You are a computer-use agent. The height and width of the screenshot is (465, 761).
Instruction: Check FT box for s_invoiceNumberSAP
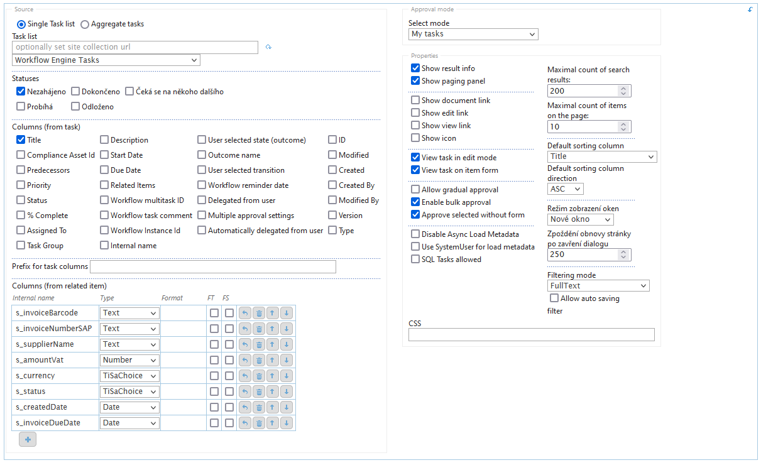[x=214, y=329]
